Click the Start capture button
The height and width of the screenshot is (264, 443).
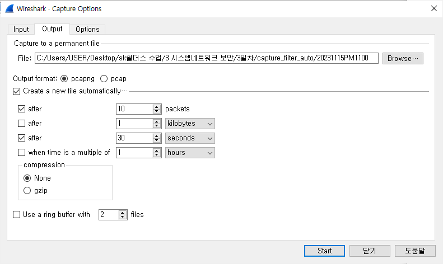click(x=324, y=251)
